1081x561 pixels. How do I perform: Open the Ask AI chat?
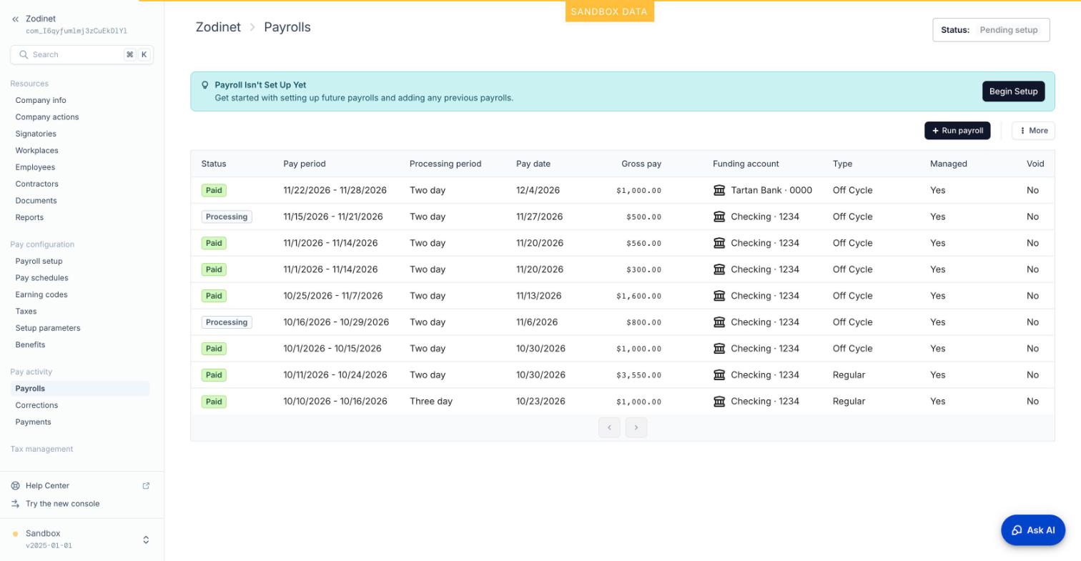pos(1033,530)
